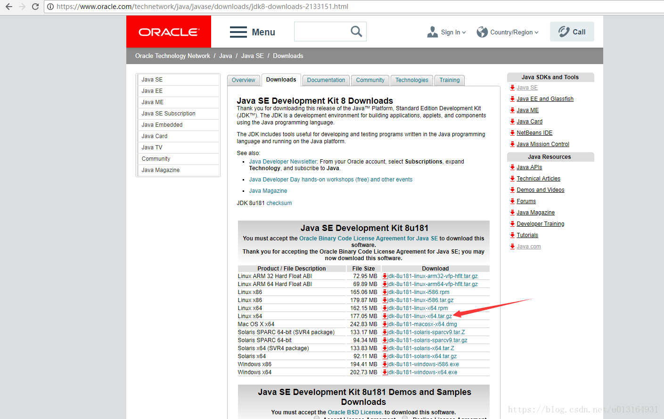Open Oracle Binary Code License Agreement link

369,238
